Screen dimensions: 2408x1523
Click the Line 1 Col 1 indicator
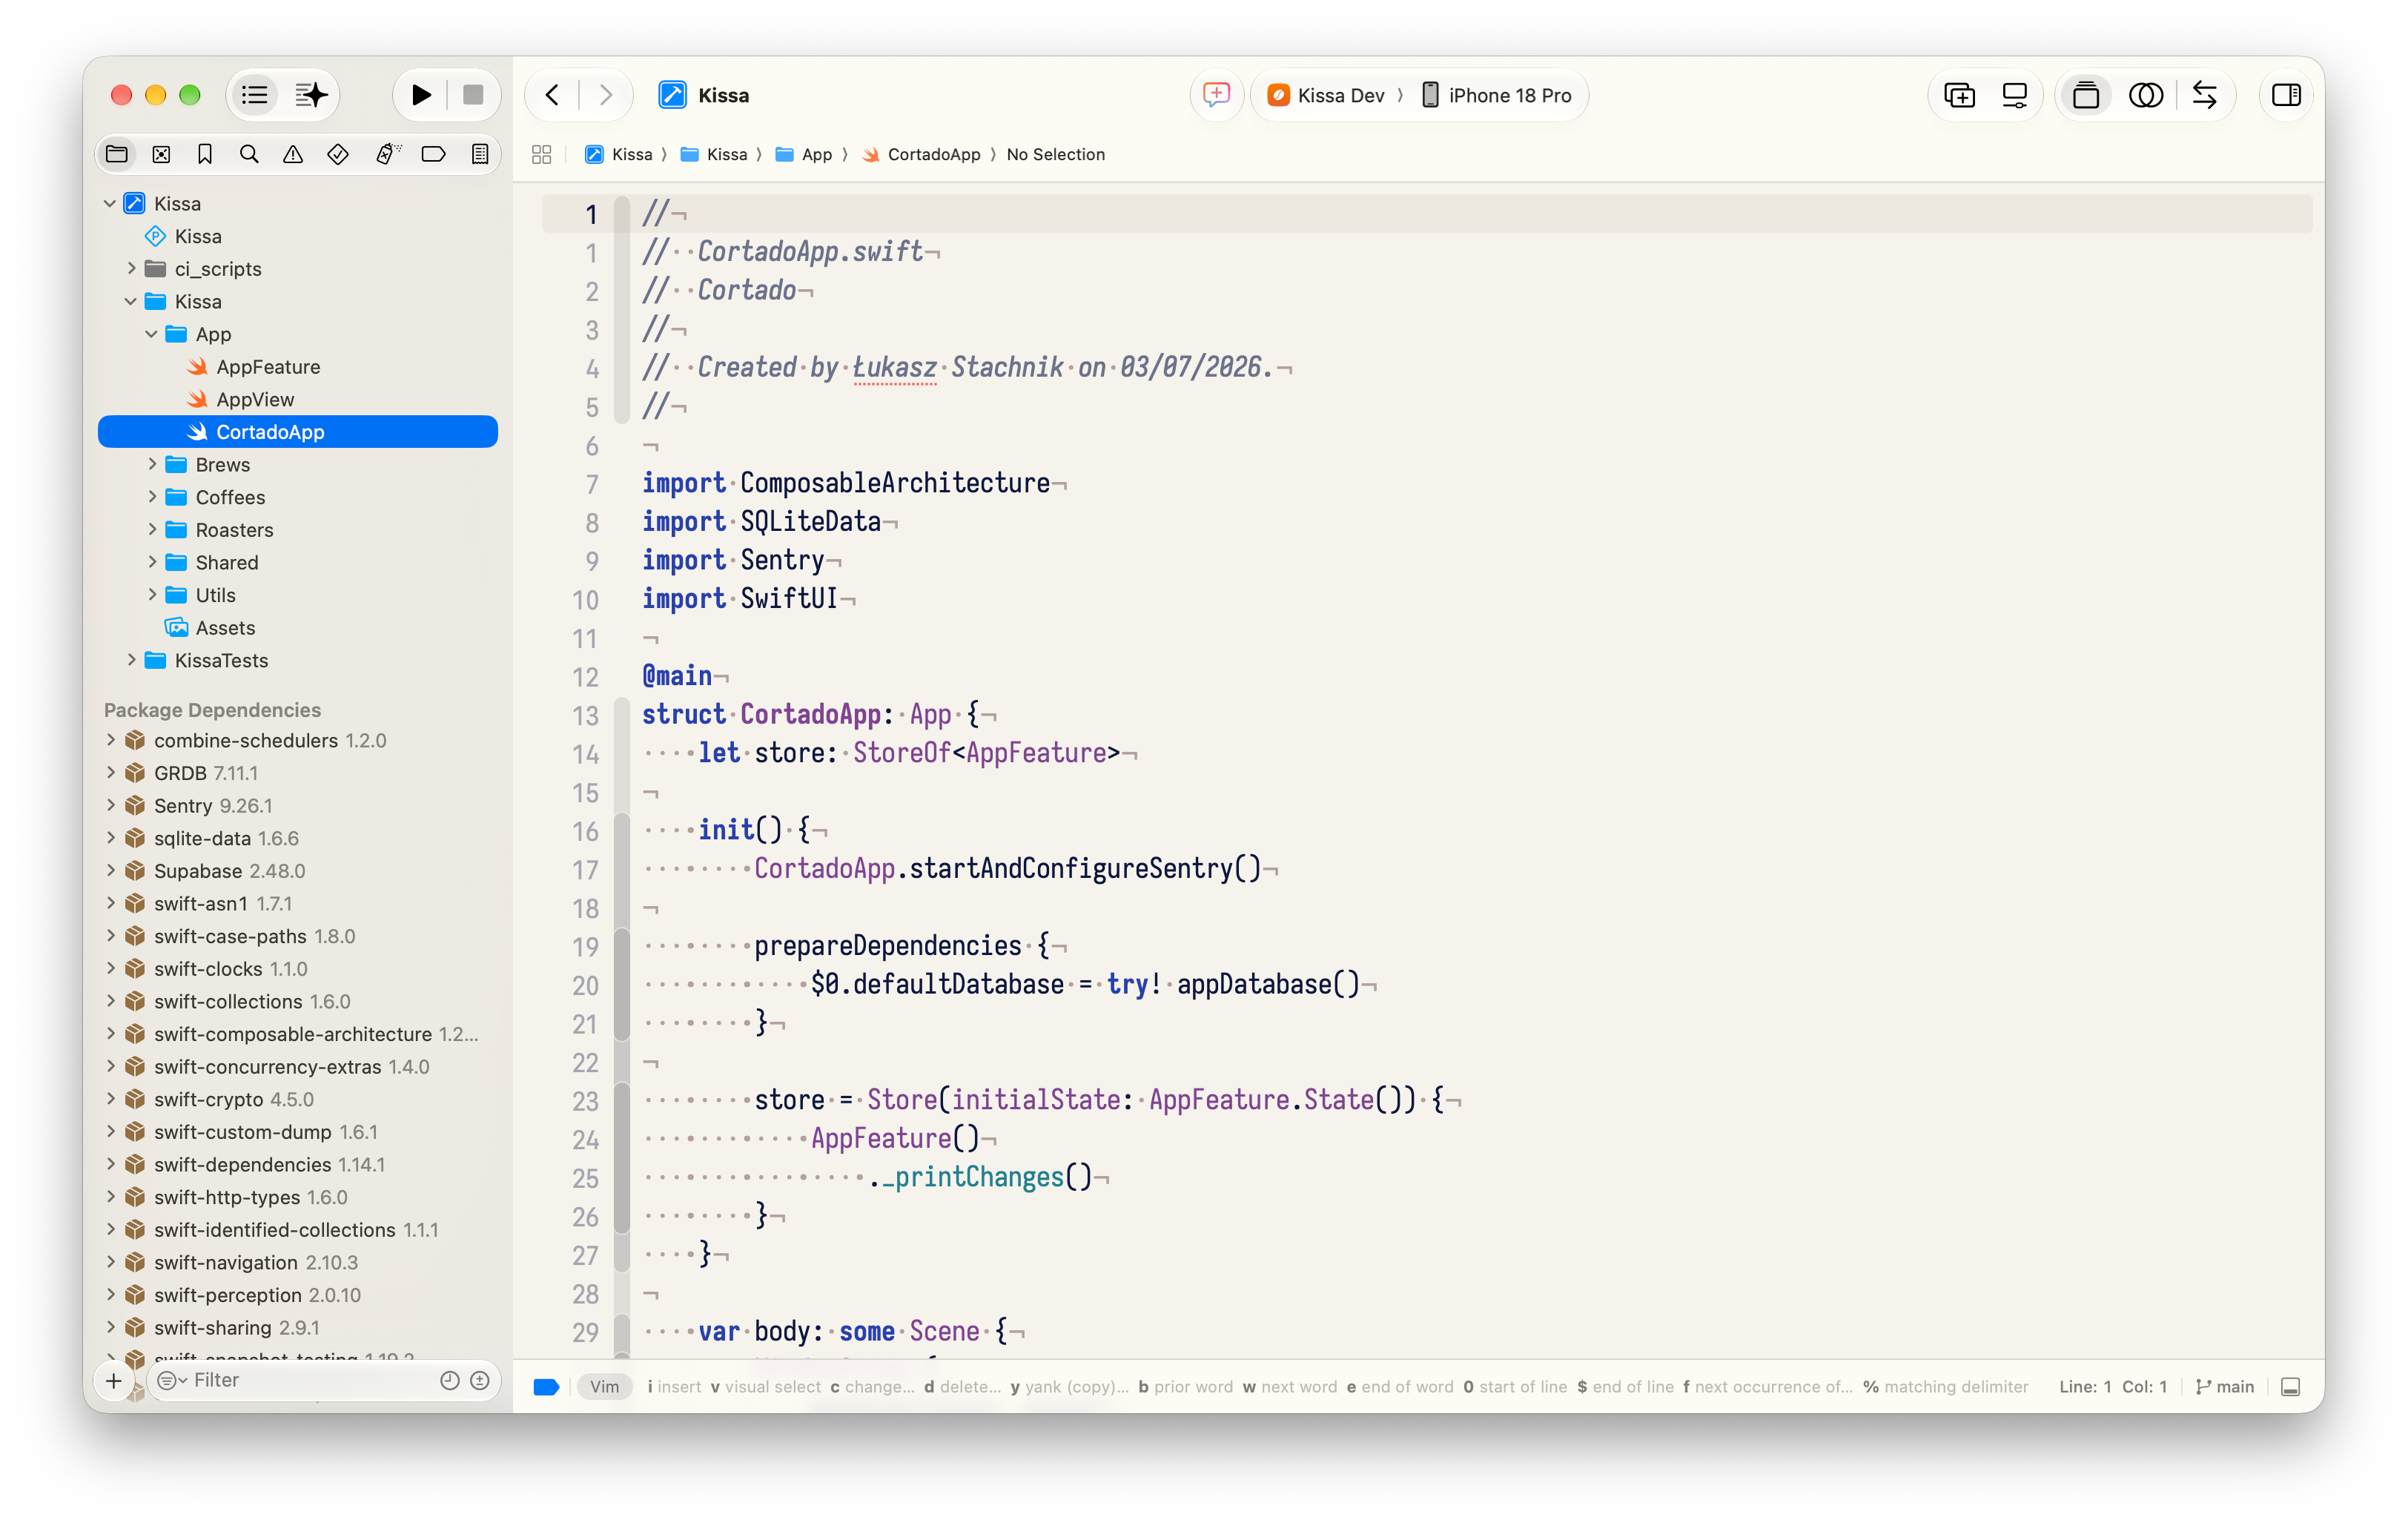click(2112, 1386)
